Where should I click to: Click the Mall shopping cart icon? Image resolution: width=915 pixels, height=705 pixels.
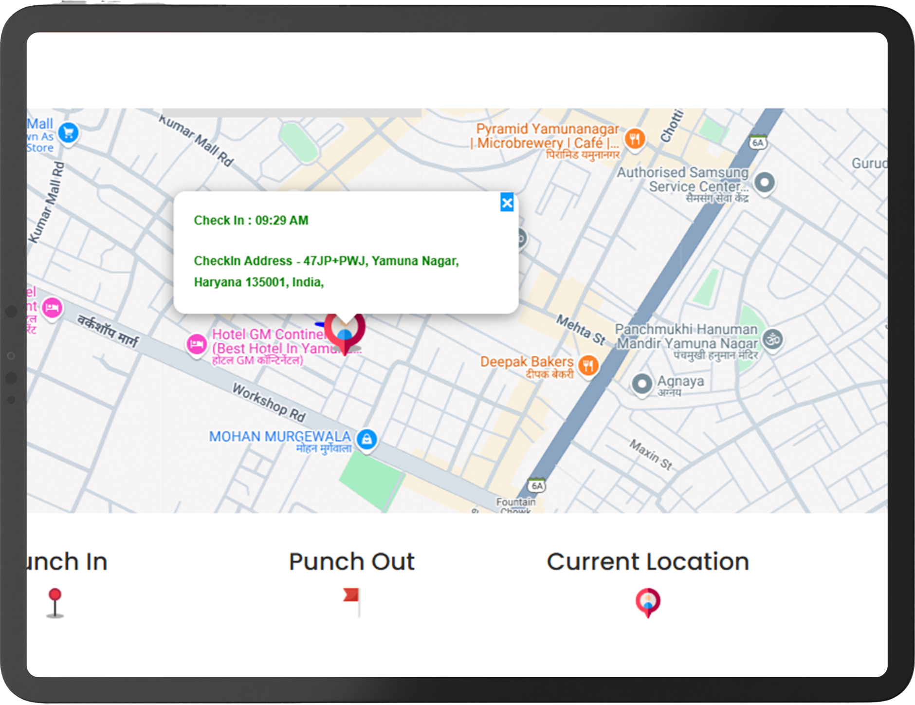(x=69, y=133)
